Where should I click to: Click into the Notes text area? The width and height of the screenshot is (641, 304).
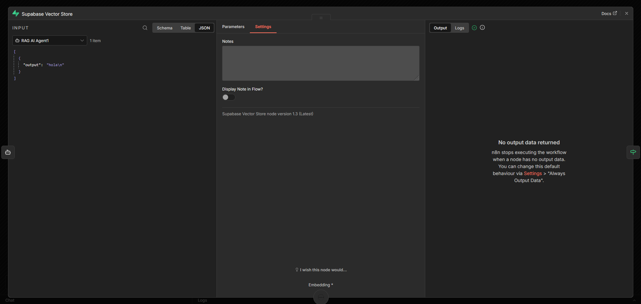(321, 63)
